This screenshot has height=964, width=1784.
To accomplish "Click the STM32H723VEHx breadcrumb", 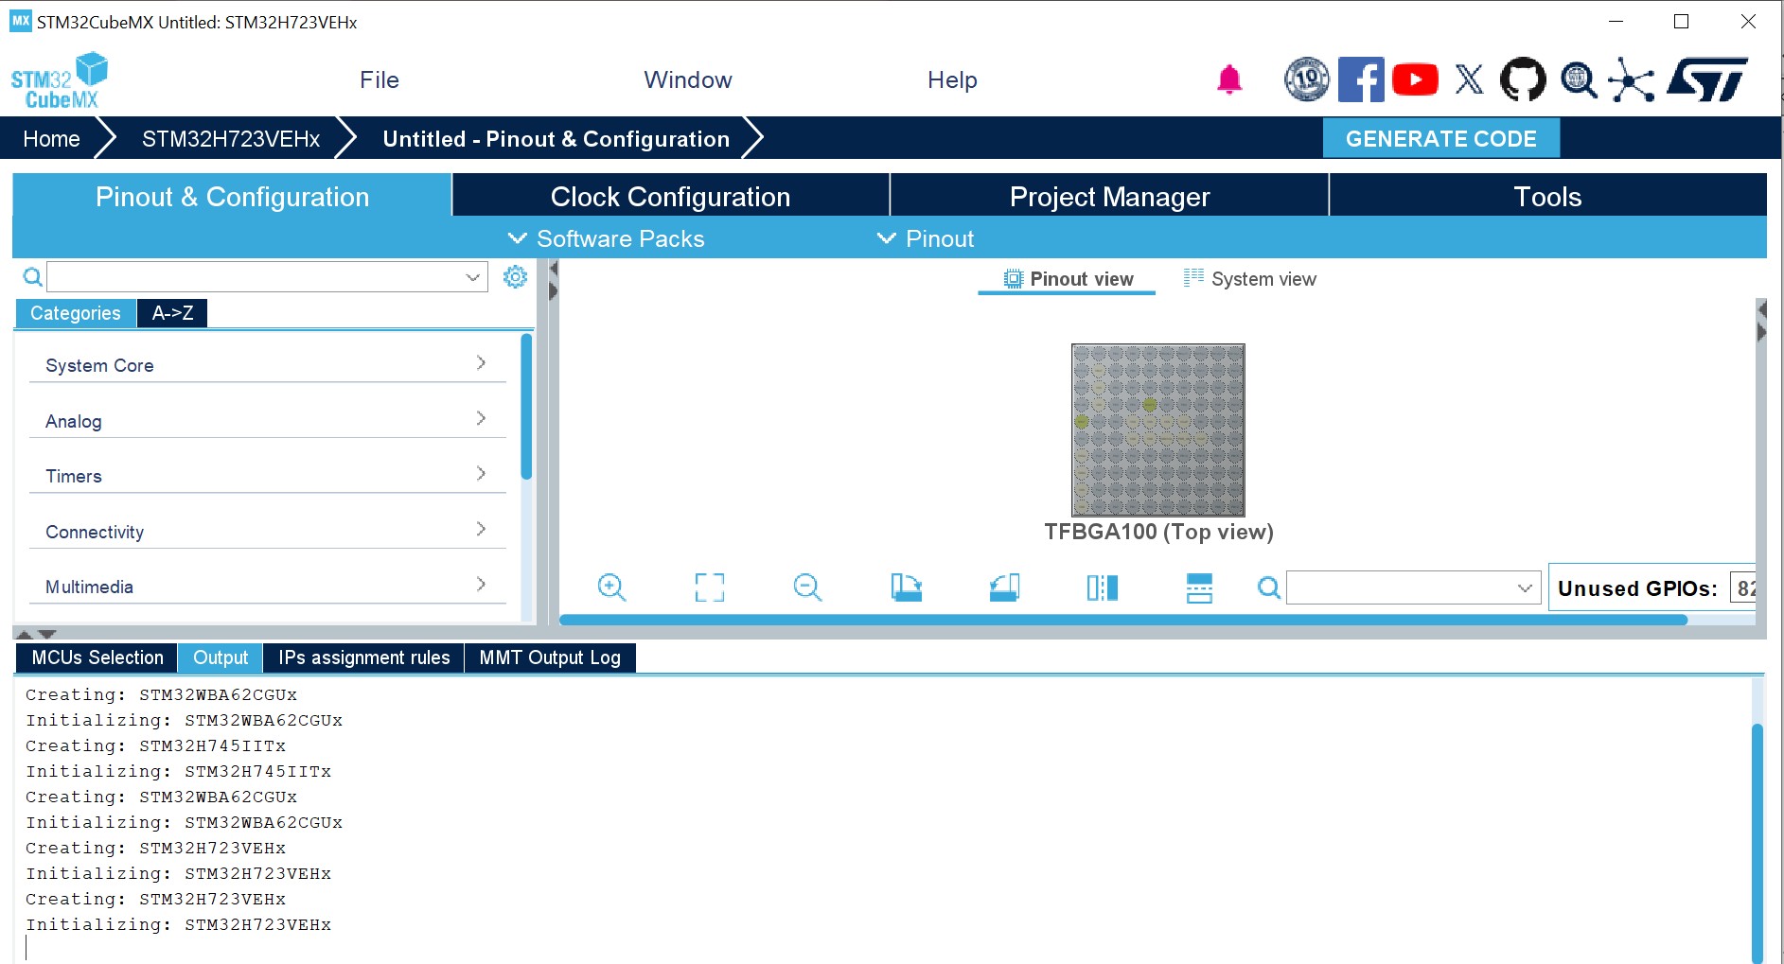I will coord(231,139).
